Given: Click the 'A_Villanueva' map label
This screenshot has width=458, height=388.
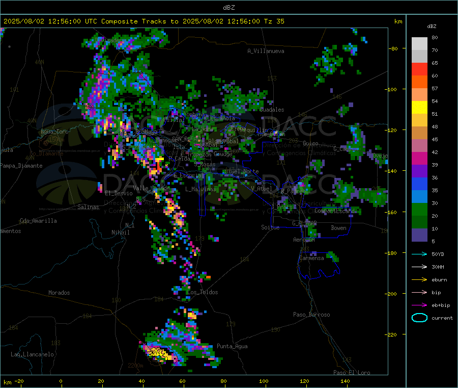Looking at the screenshot, I should coord(266,51).
